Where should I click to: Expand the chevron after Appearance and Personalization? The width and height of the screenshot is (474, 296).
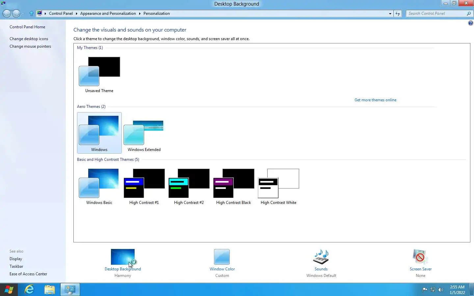point(140,13)
